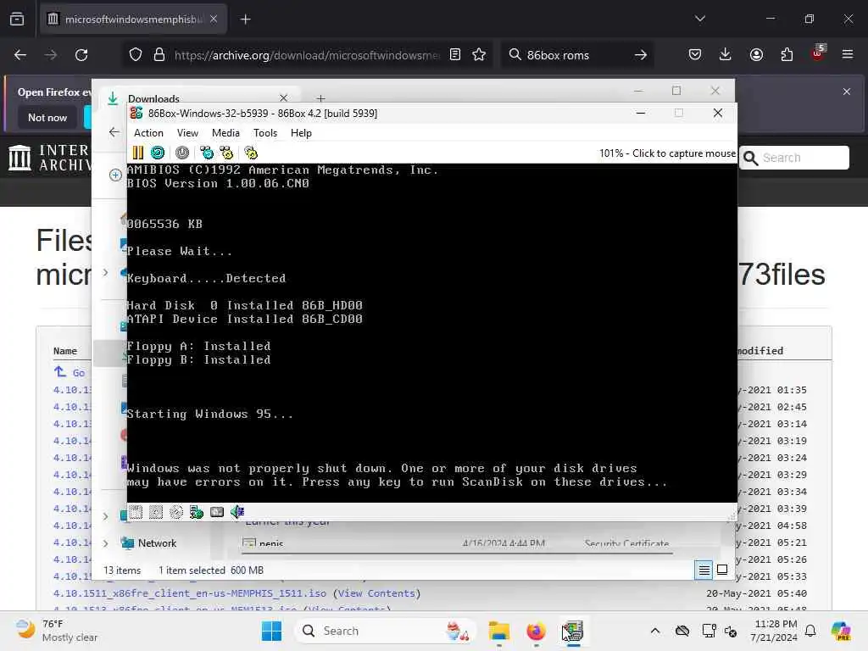The width and height of the screenshot is (868, 651).
Task: Open Firefox extensions panel
Action: [x=787, y=55]
